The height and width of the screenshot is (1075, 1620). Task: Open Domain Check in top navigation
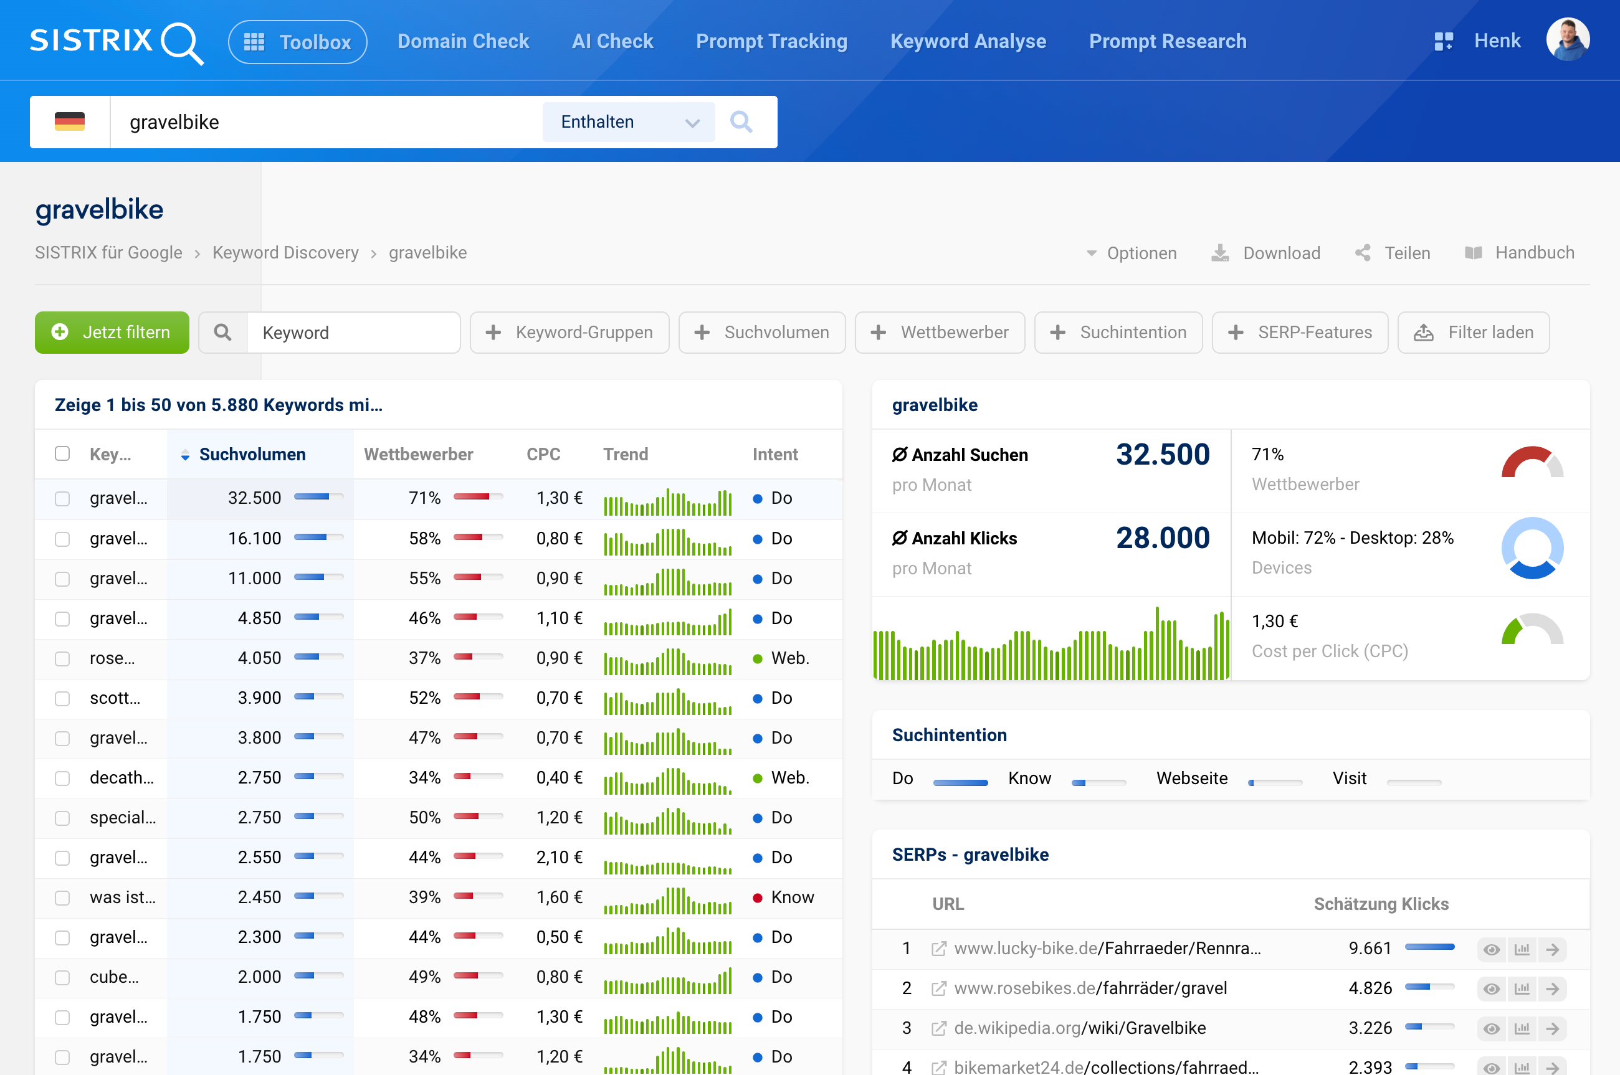tap(464, 41)
